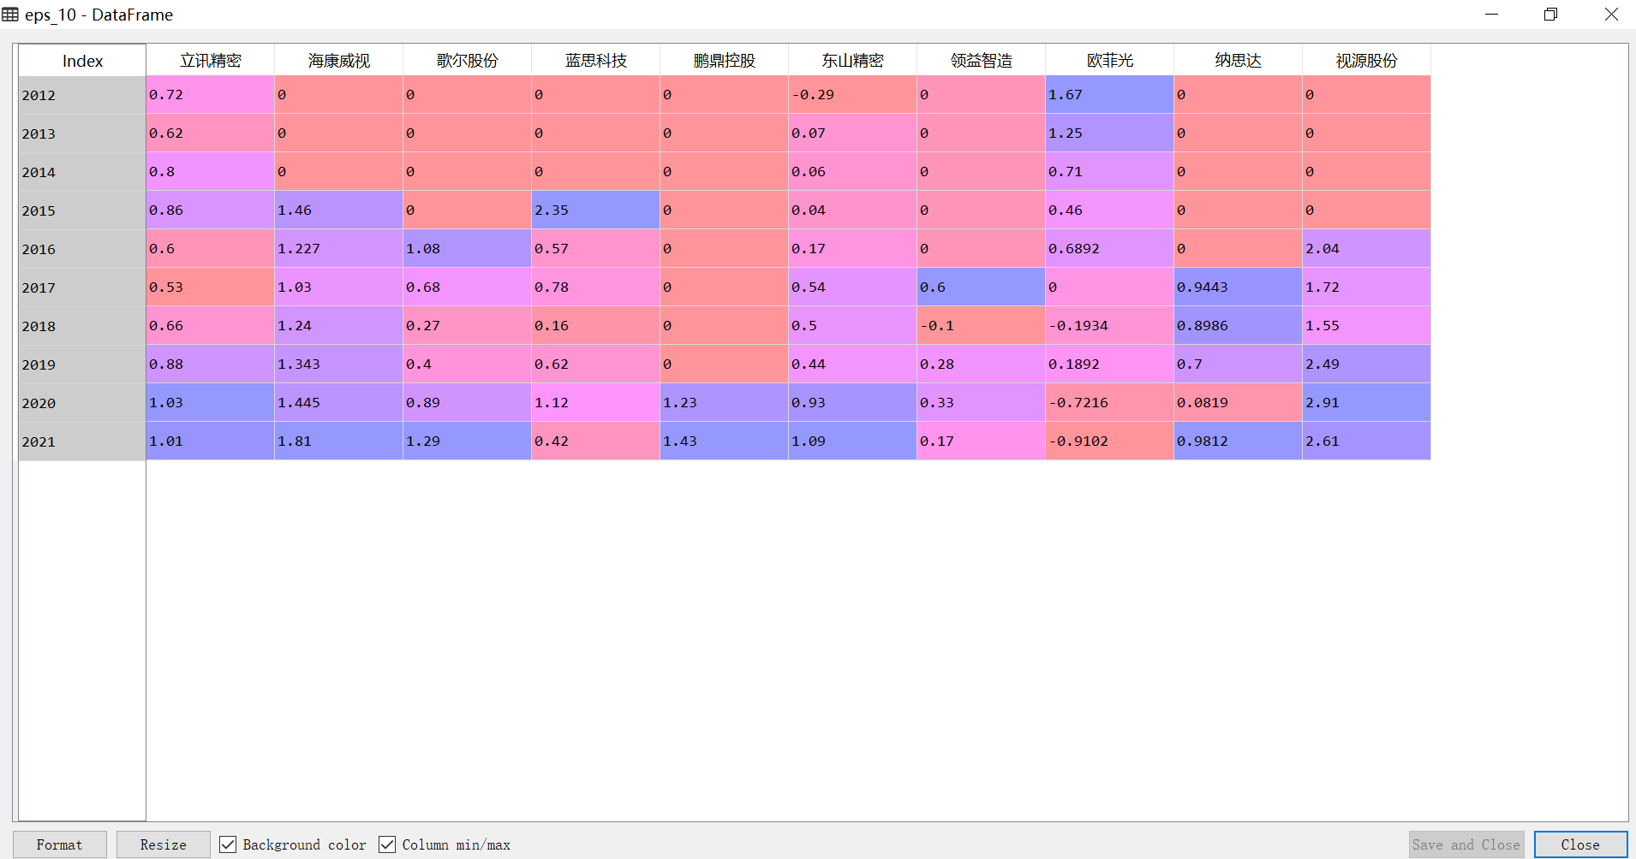Click cell with value 2.35
The image size is (1636, 859).
coord(596,210)
